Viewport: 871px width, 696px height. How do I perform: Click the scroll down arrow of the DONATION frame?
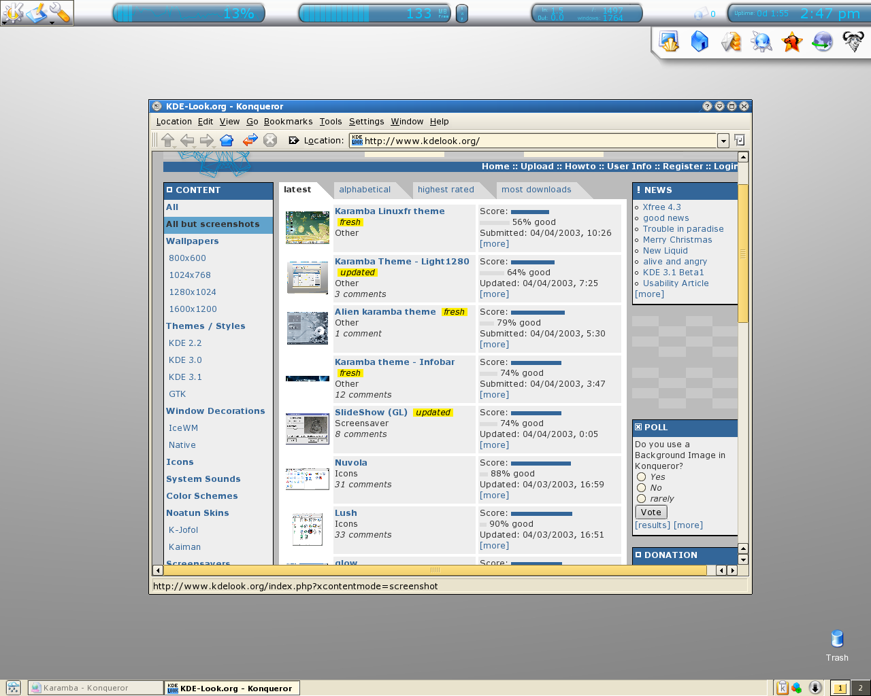click(x=743, y=560)
